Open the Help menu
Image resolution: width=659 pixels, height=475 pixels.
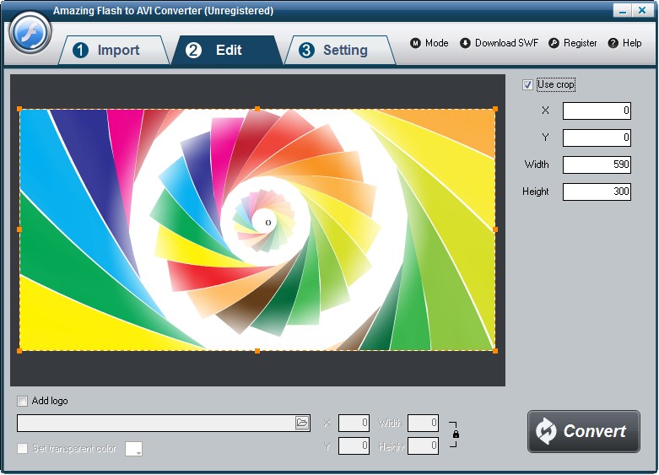point(624,43)
